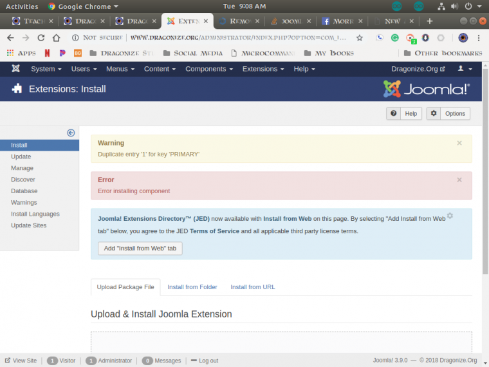Dismiss the Warning message

pos(459,143)
